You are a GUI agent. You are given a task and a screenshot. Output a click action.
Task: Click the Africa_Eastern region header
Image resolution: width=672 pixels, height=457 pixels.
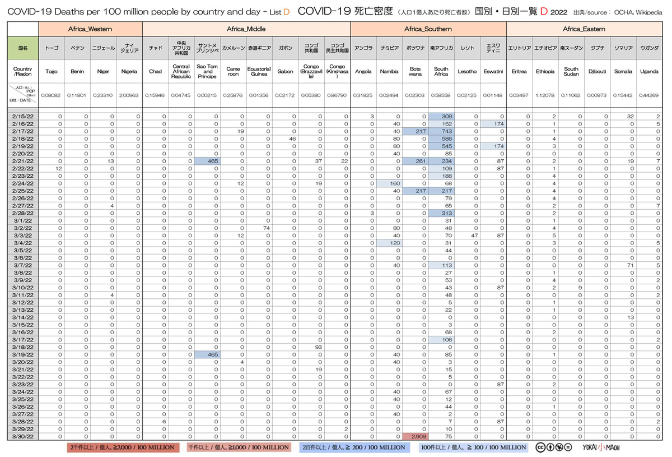point(584,28)
